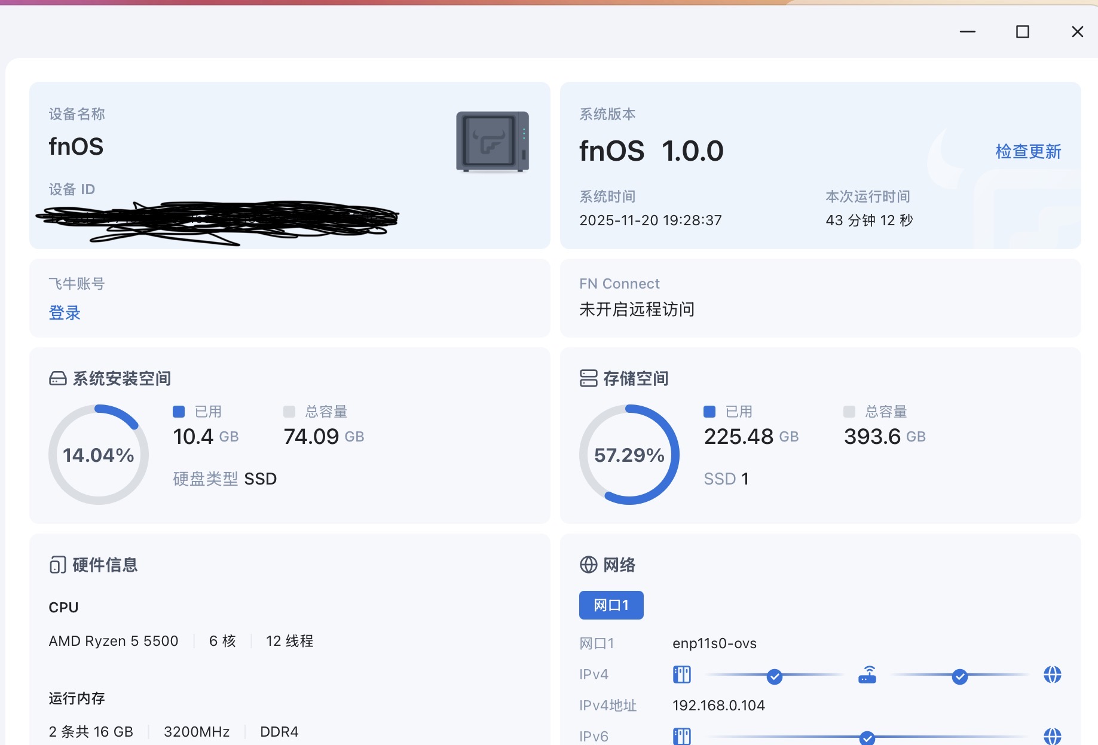
Task: Click the system time 2025-11-20 19:28:37
Action: coord(651,220)
